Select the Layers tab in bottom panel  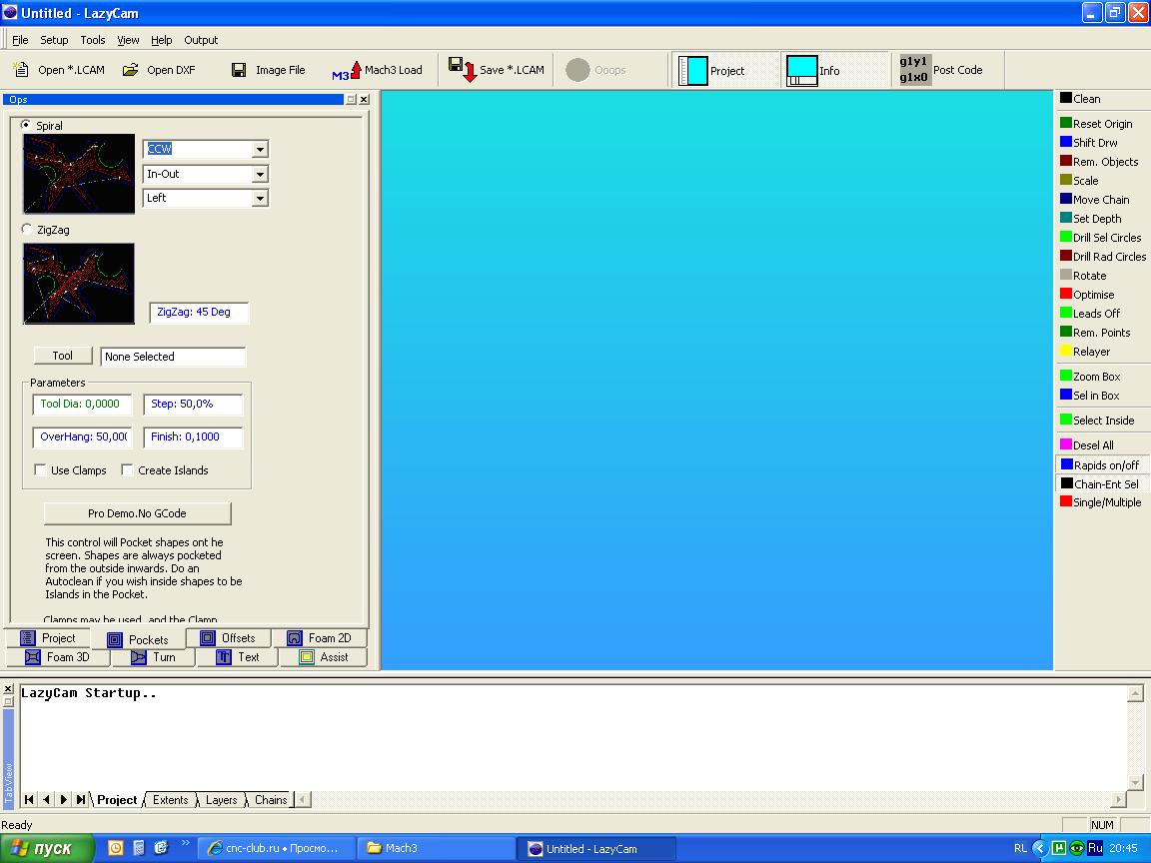click(x=221, y=800)
